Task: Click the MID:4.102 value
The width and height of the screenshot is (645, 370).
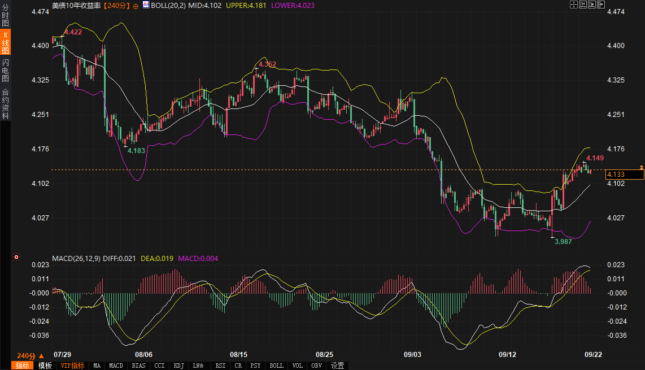Action: click(x=204, y=6)
